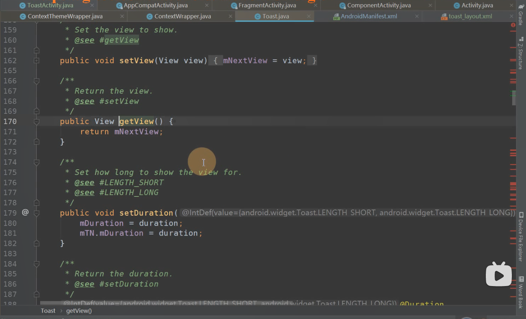This screenshot has width=526, height=319.
Task: Close the ContextThemeWrapper.java tab
Action: click(122, 16)
